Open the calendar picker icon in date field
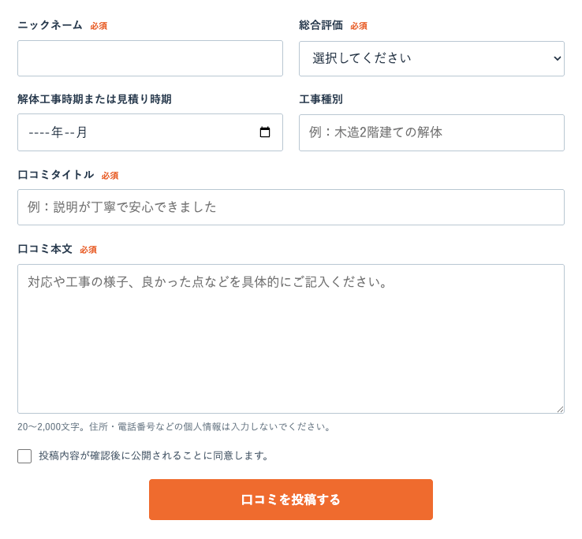 pyautogui.click(x=265, y=132)
